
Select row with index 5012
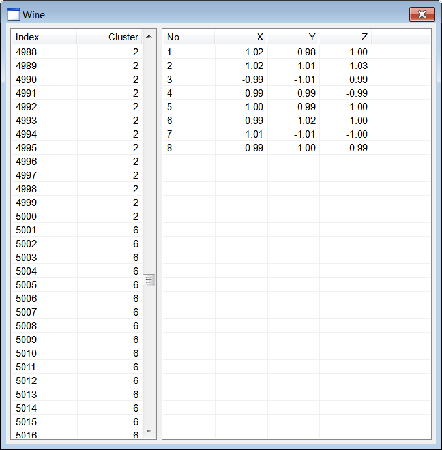(77, 381)
